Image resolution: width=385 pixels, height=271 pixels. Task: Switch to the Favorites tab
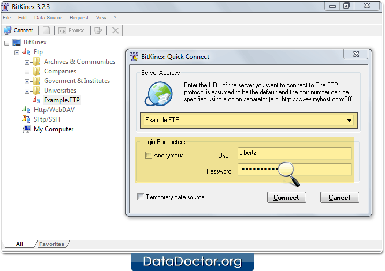(x=51, y=244)
